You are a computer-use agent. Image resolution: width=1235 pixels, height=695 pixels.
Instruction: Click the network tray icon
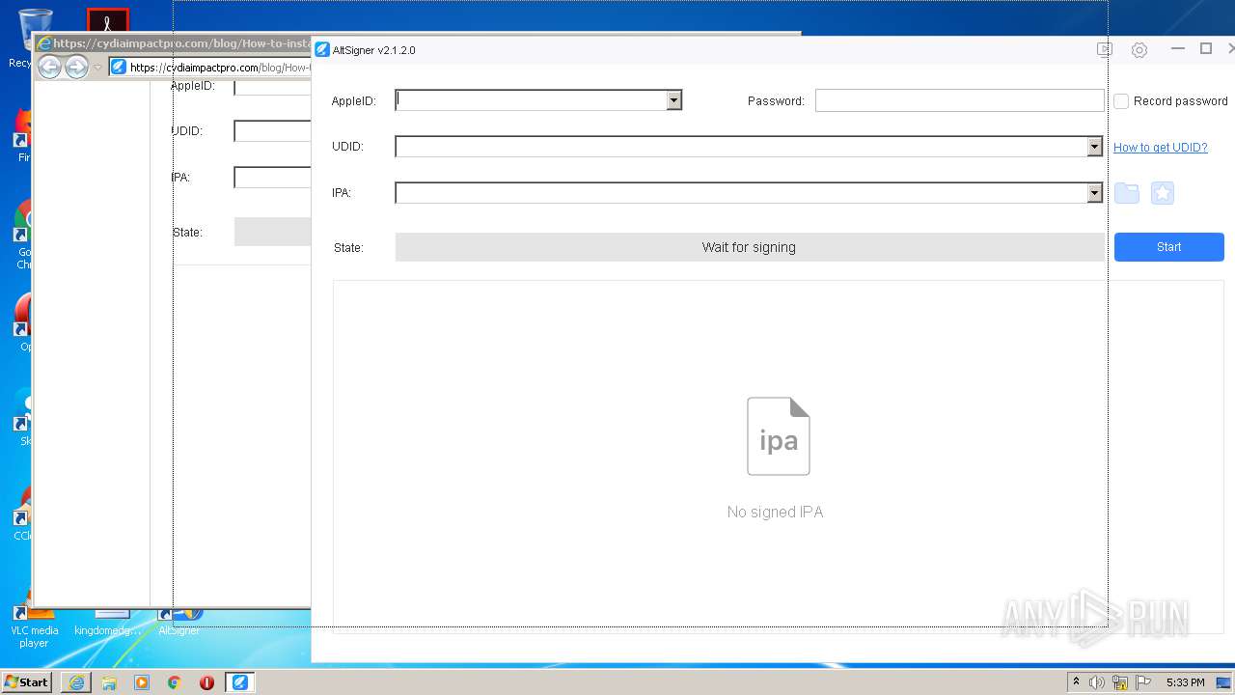coord(1120,682)
